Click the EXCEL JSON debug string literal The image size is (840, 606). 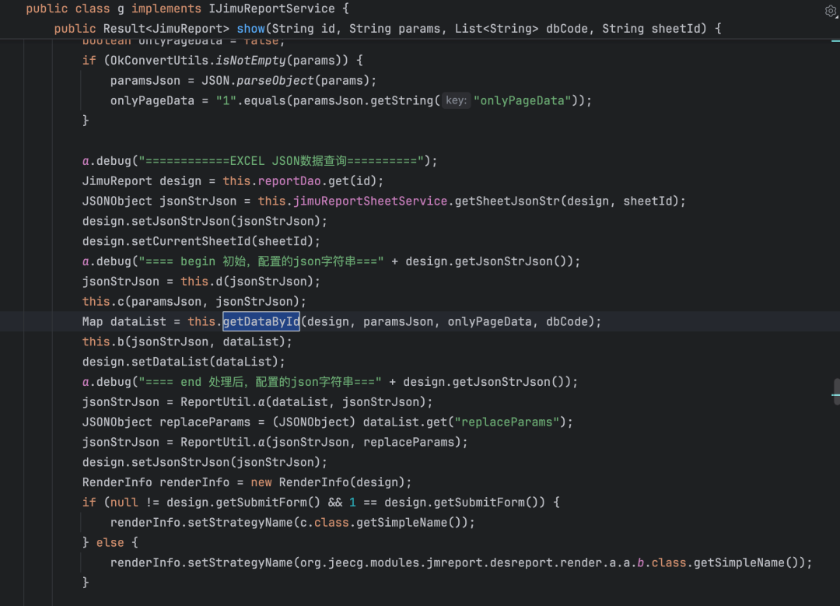click(x=282, y=161)
